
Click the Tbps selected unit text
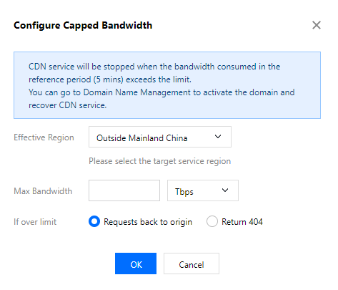[184, 192]
